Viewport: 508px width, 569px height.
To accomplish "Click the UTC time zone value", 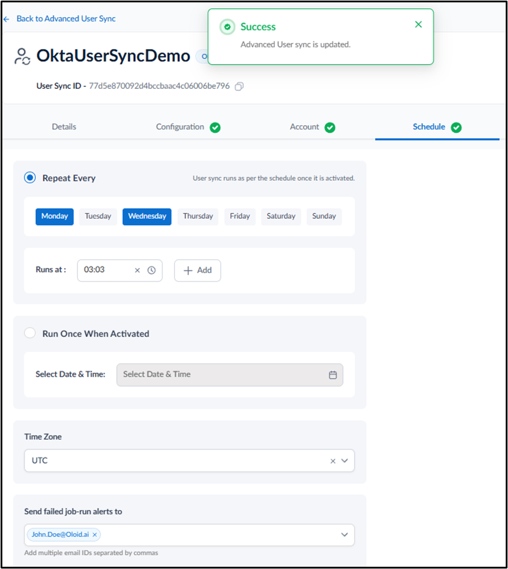I will pos(39,460).
